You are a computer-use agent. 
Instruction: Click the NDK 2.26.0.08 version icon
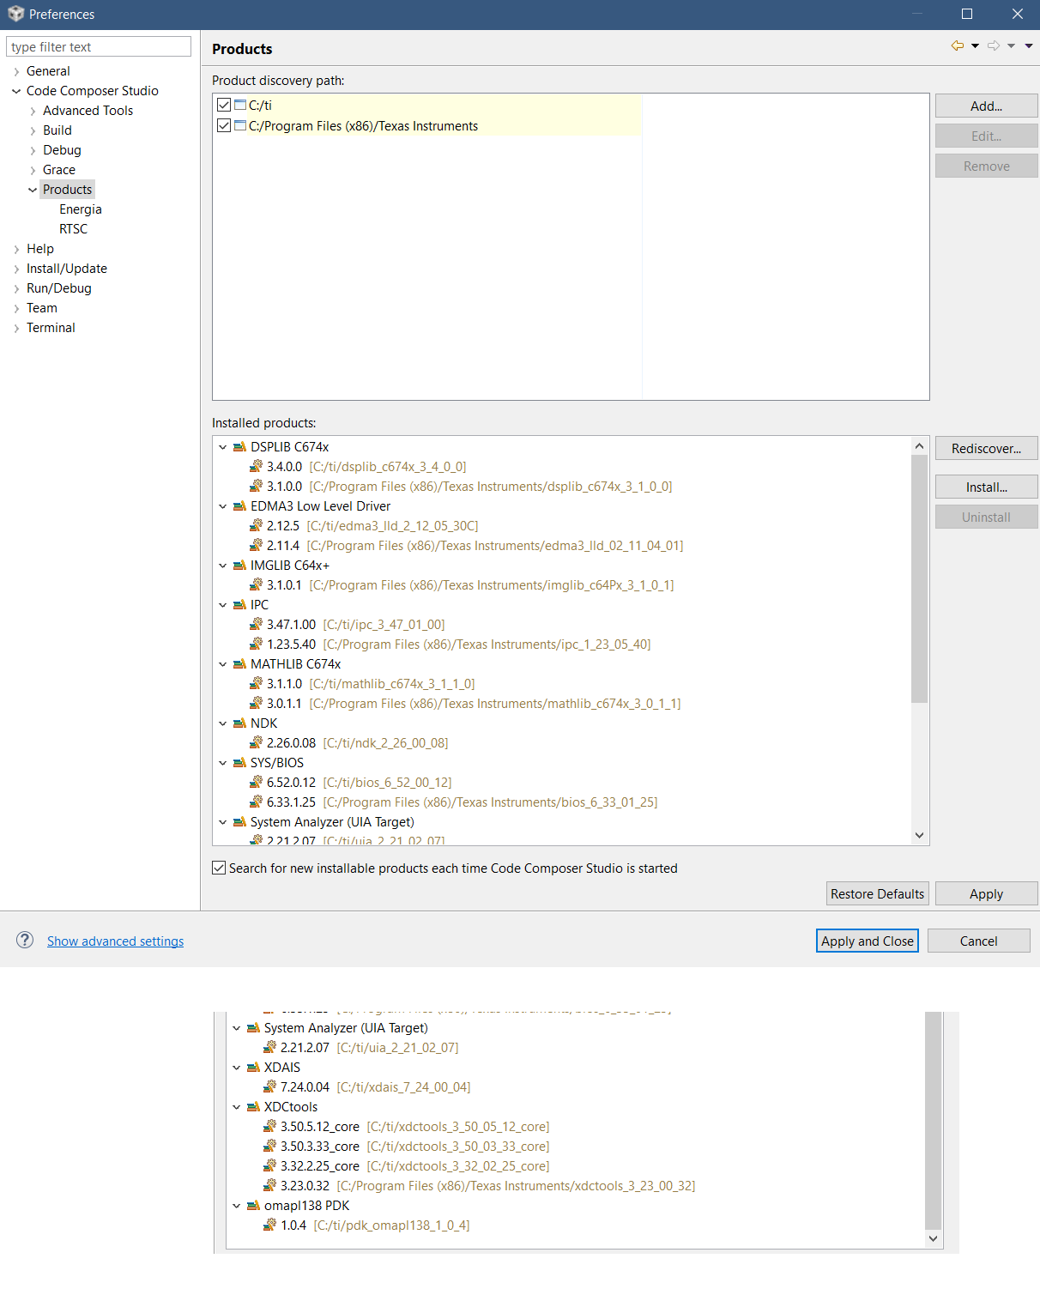tap(256, 743)
